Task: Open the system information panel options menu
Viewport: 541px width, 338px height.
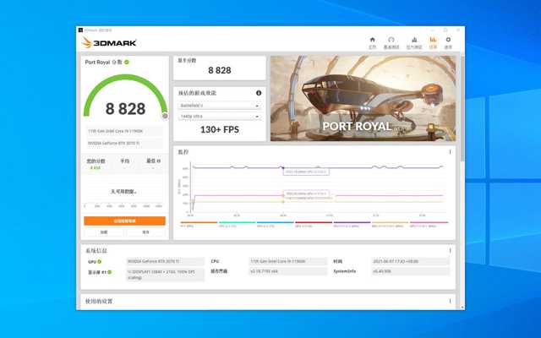Action: pos(450,251)
